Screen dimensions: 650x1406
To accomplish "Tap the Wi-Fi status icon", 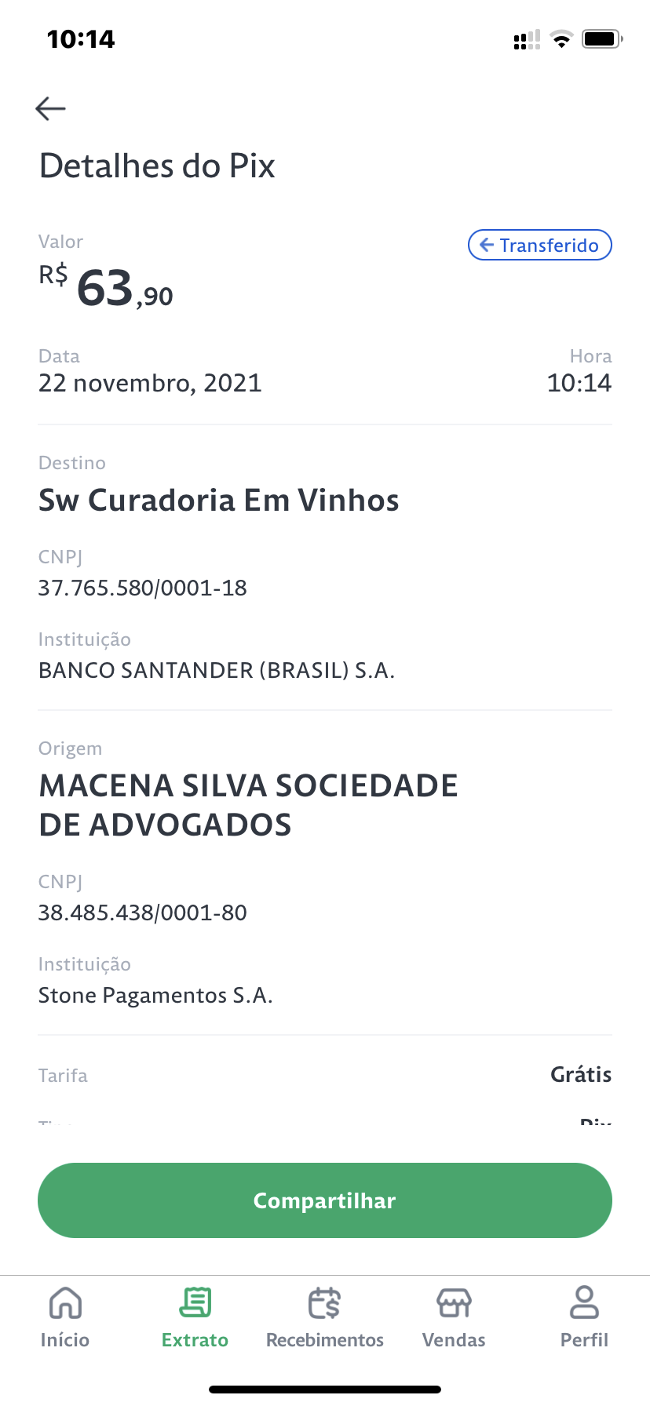I will point(561,39).
